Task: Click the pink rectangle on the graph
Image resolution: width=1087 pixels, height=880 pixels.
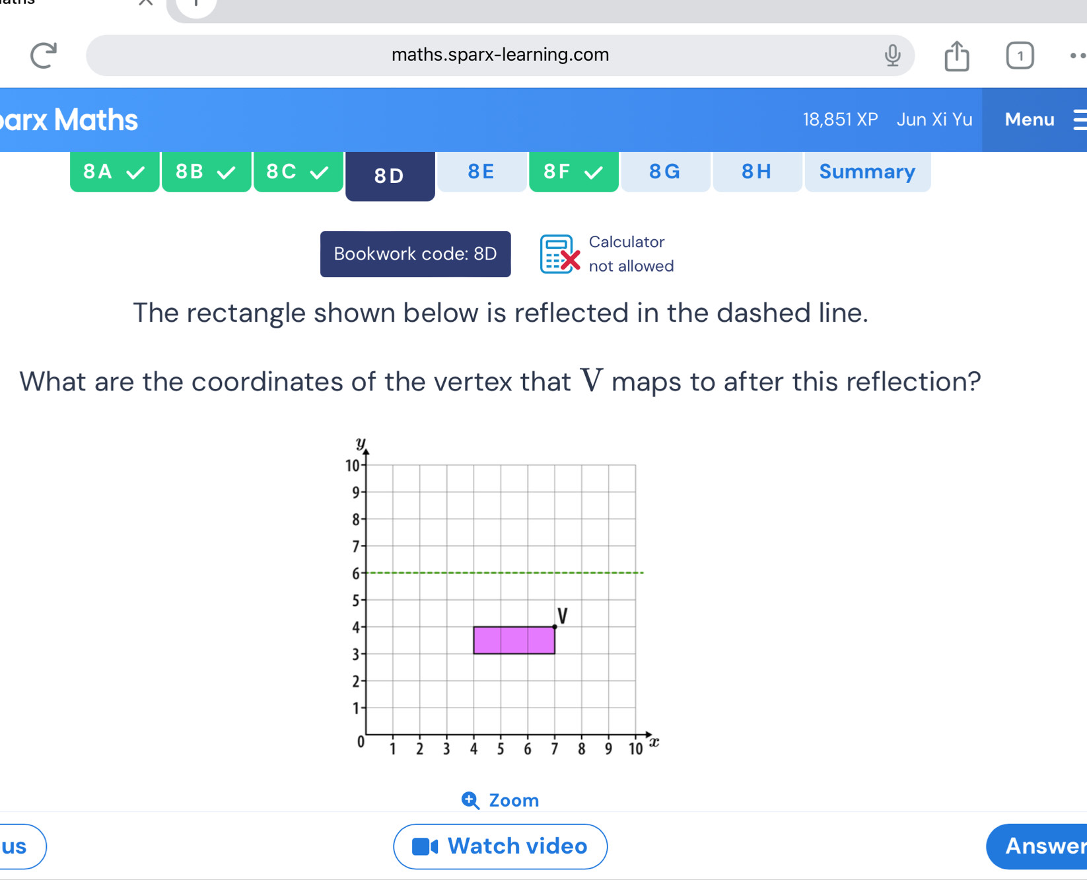Action: [x=514, y=640]
